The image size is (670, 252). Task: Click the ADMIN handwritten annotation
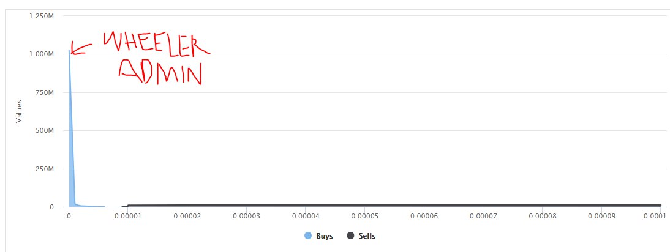(160, 71)
